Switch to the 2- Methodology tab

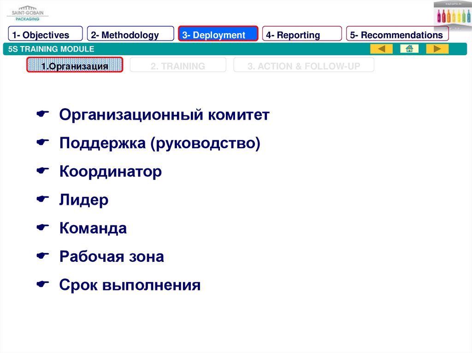tap(130, 35)
